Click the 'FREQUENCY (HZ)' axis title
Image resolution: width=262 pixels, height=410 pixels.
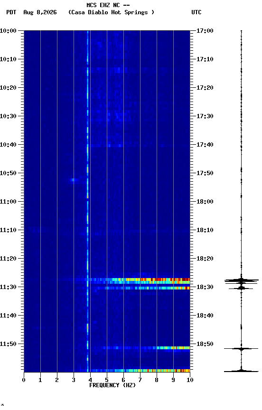pos(112,385)
